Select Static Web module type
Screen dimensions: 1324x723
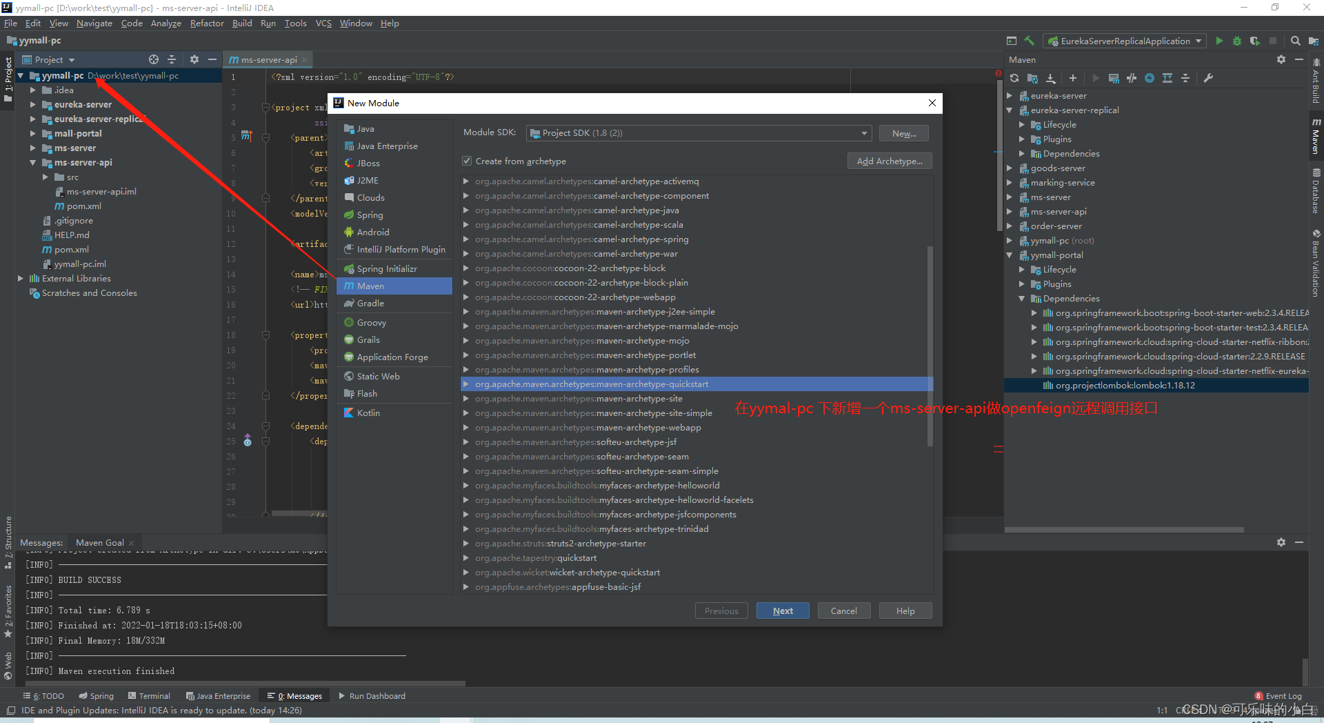point(394,376)
